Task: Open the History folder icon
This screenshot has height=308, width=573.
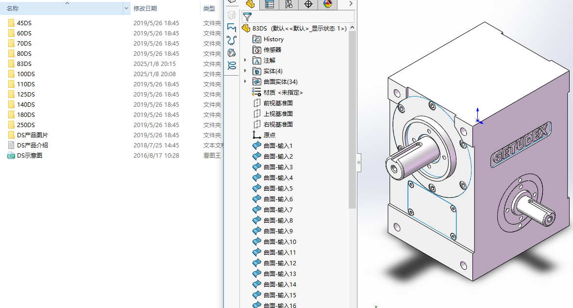Action: tap(257, 39)
